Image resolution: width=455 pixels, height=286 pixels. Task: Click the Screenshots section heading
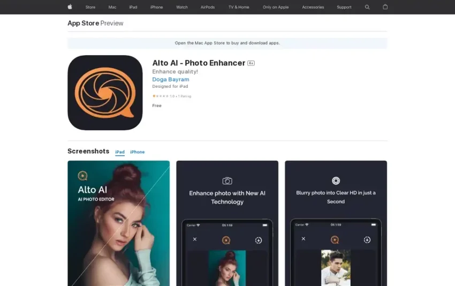tap(88, 151)
